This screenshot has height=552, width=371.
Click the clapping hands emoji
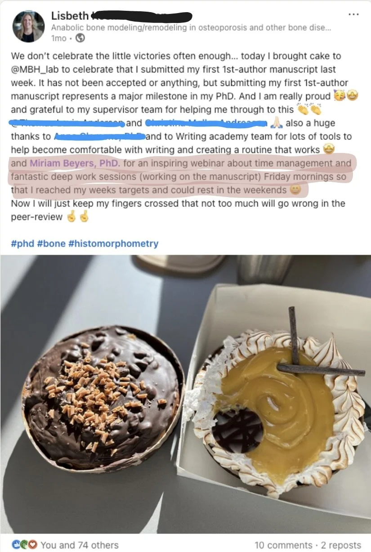309,109
